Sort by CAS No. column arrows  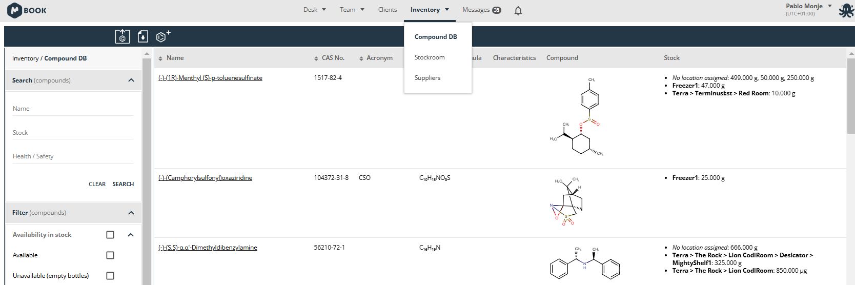[316, 58]
